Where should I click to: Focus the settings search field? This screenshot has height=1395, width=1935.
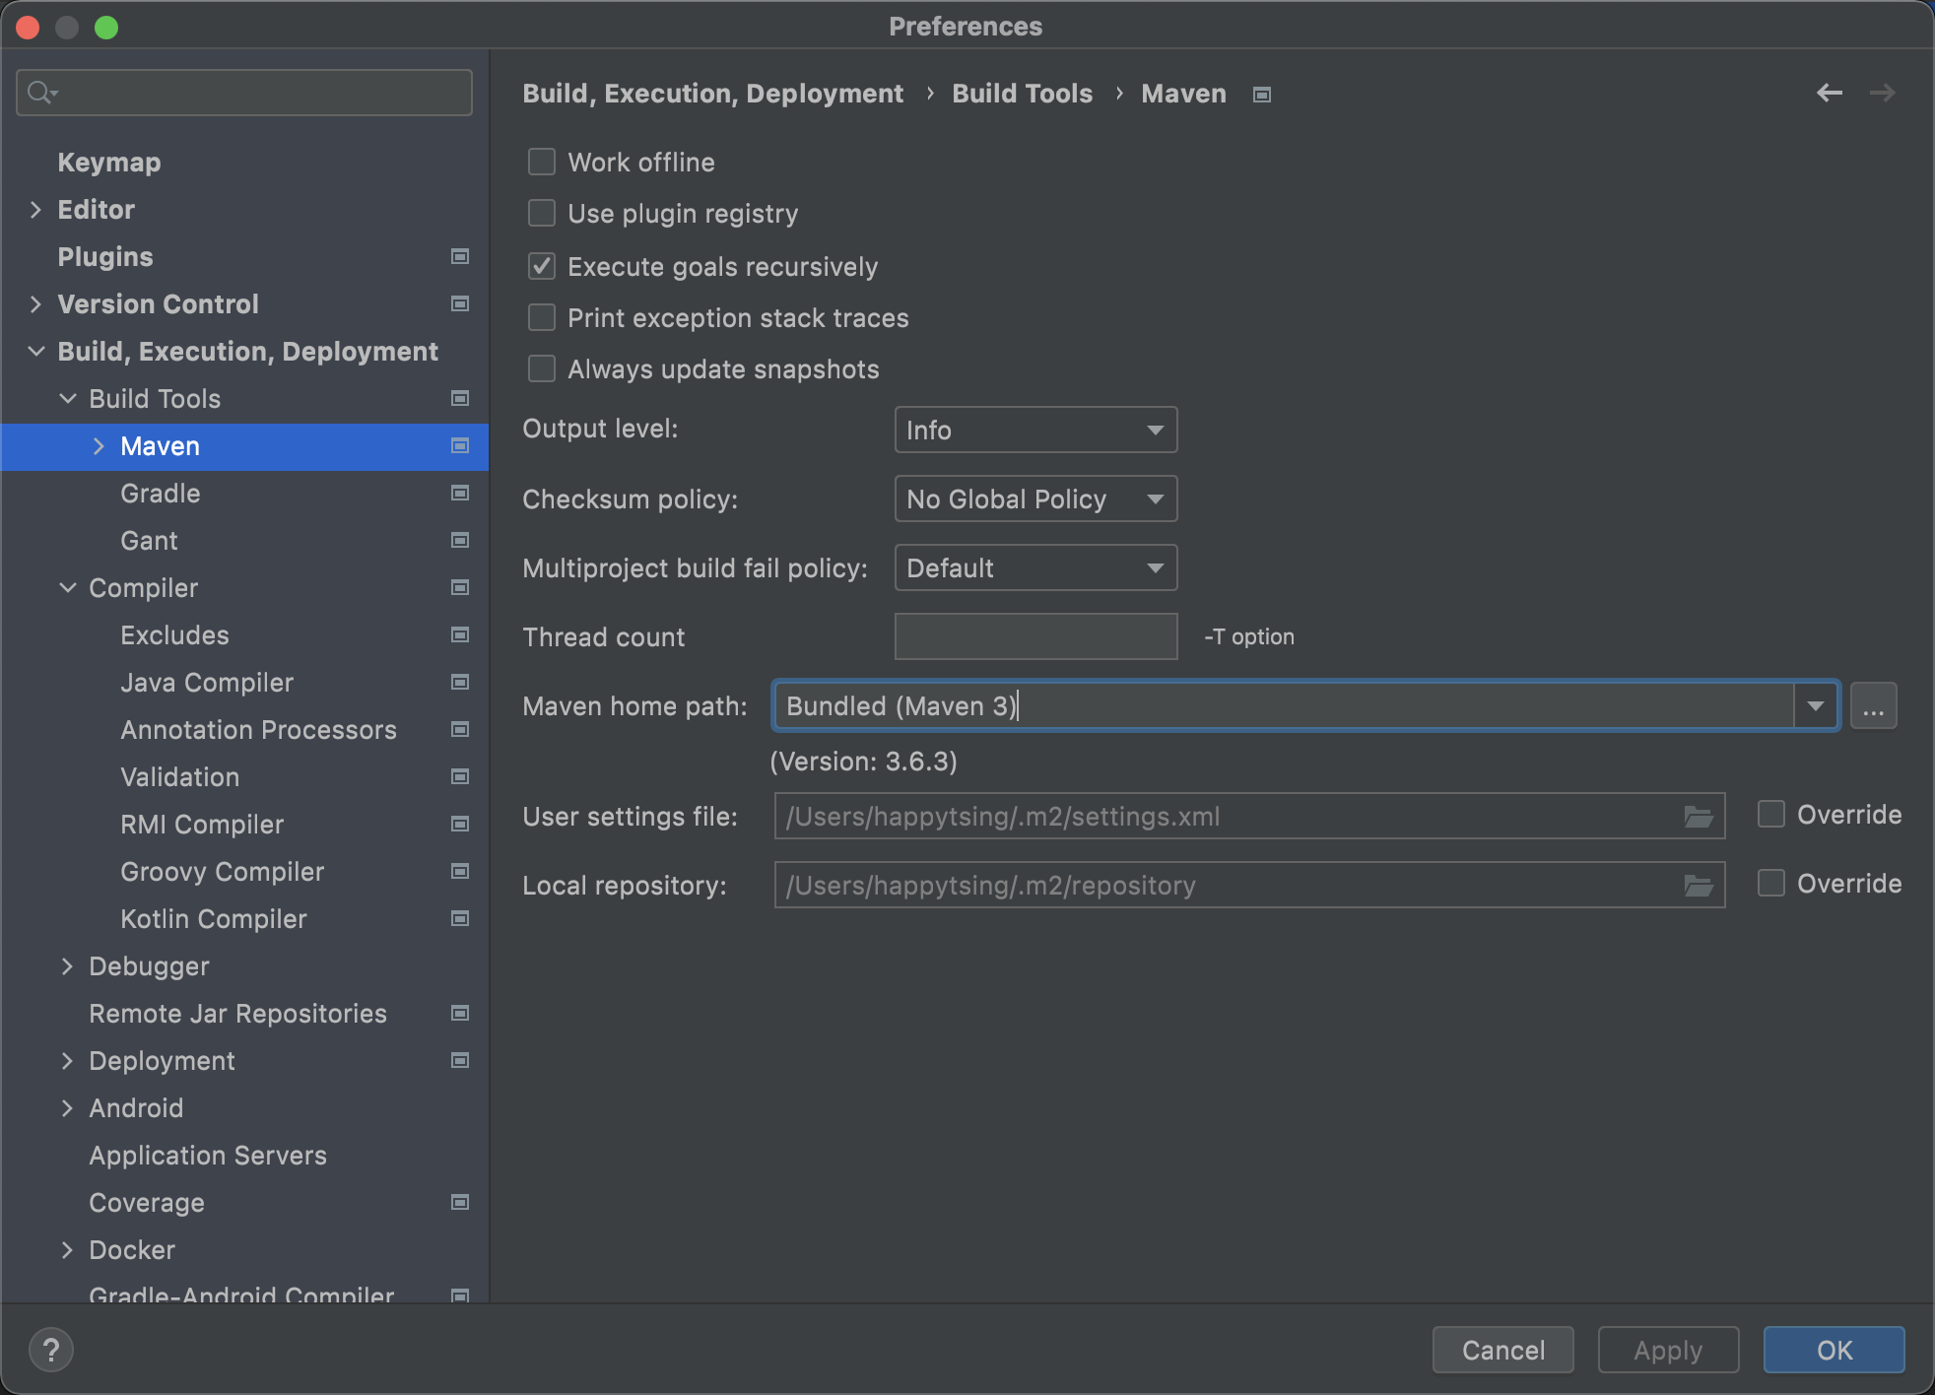[244, 93]
